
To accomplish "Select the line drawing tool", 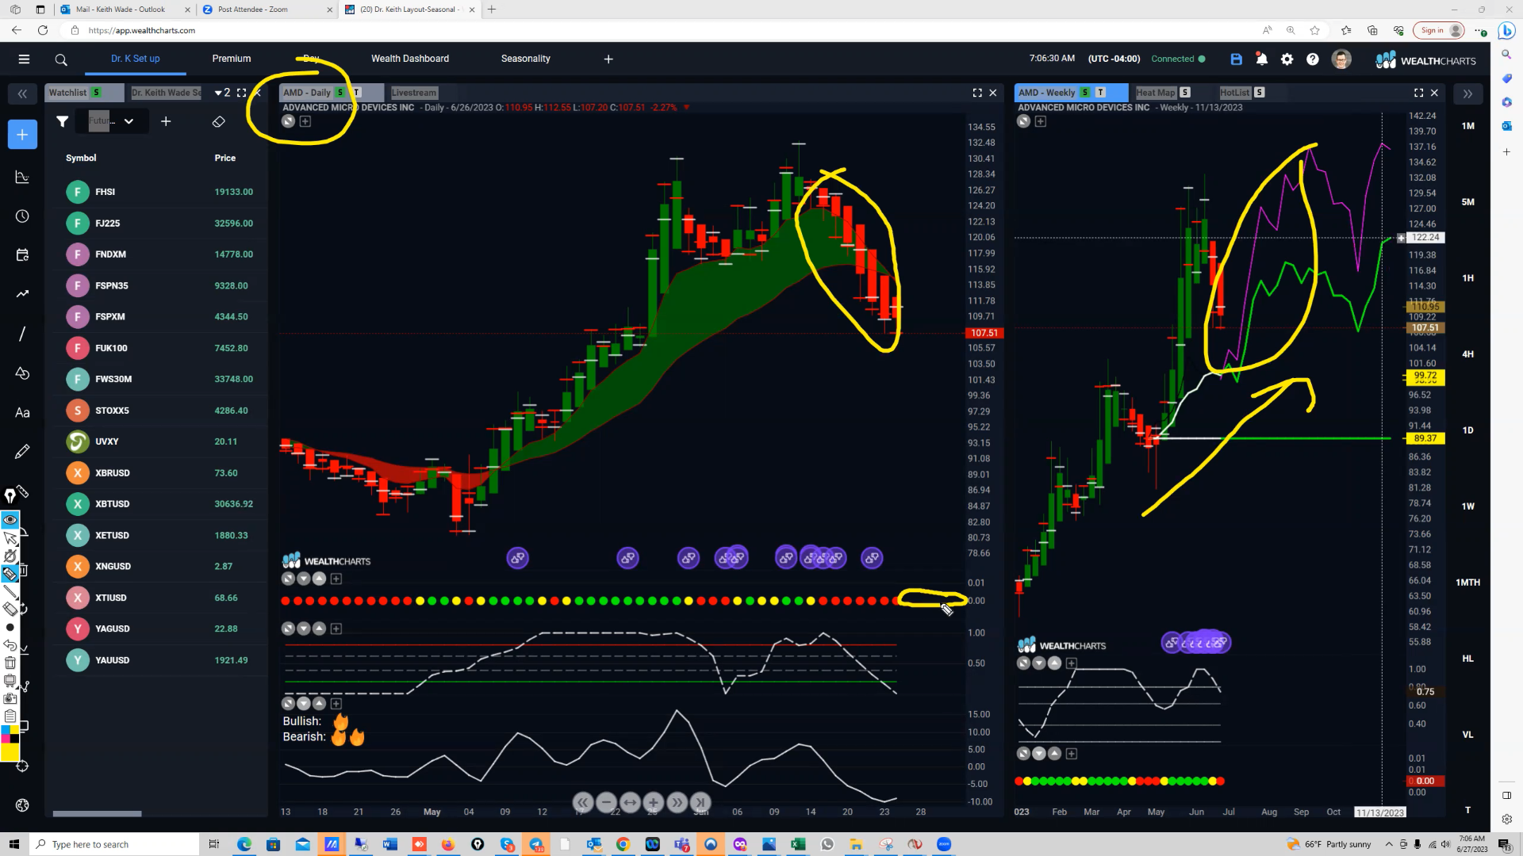I will tap(22, 334).
